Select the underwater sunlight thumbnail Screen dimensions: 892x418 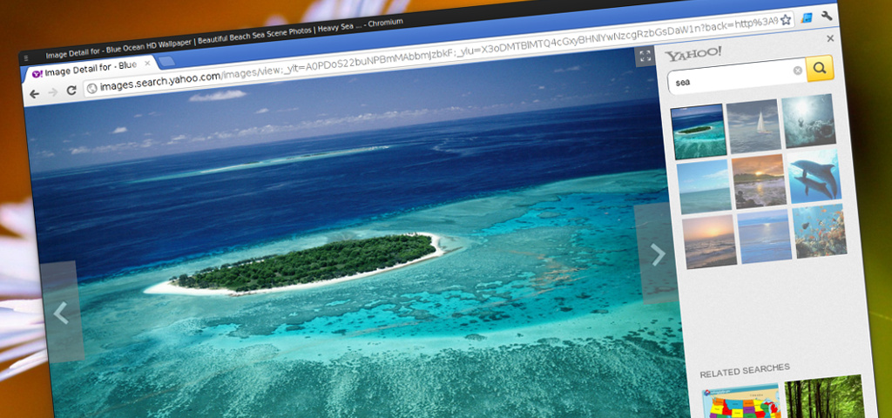point(808,120)
